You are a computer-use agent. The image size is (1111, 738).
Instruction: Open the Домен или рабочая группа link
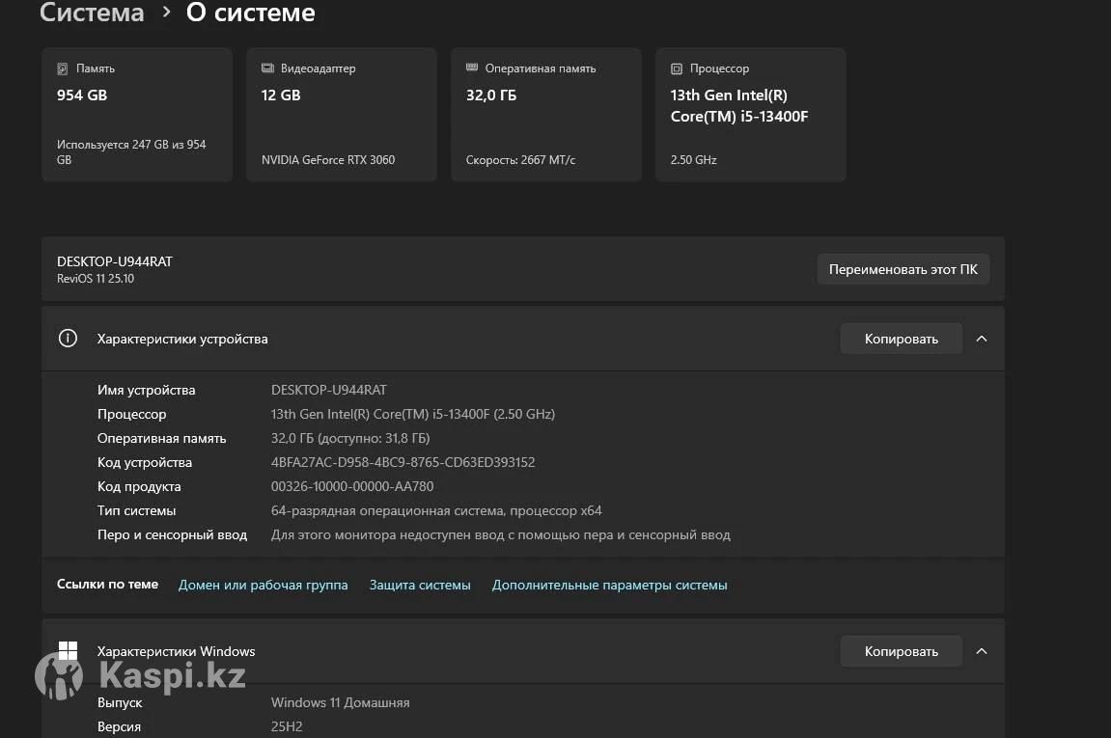(263, 585)
